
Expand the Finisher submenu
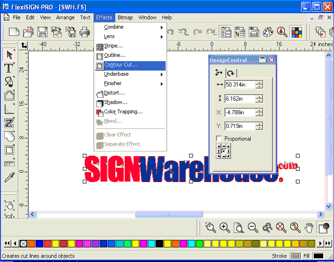pyautogui.click(x=130, y=83)
